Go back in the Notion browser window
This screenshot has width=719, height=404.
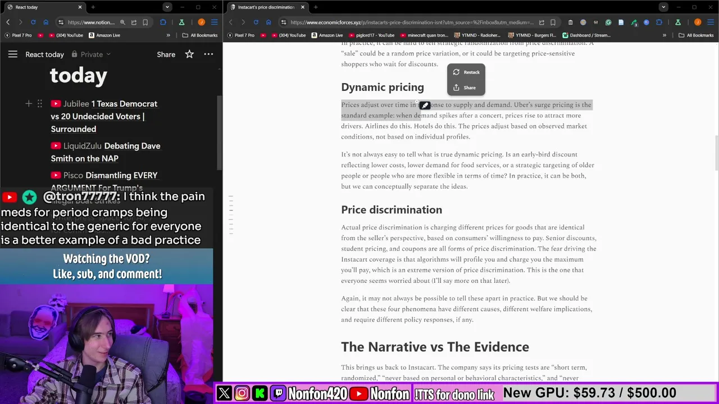pos(8,22)
